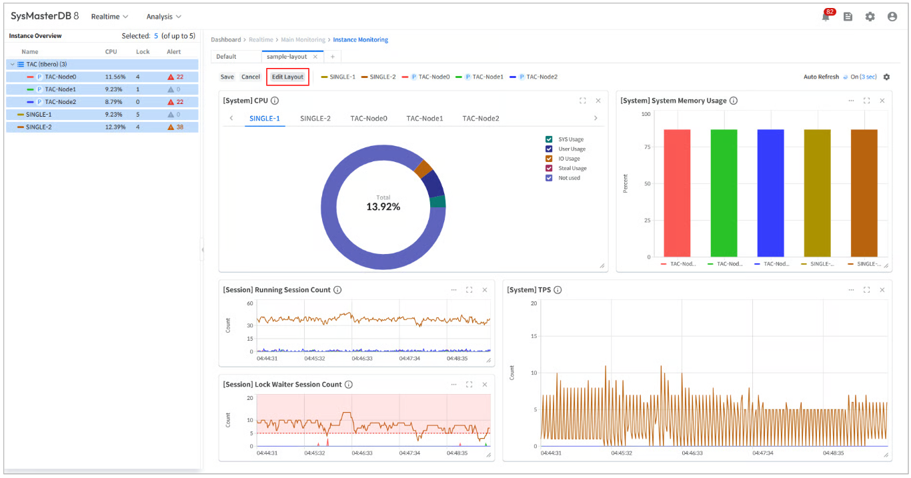Remove the Running Session Count widget
This screenshot has height=478, width=911.
pos(485,290)
